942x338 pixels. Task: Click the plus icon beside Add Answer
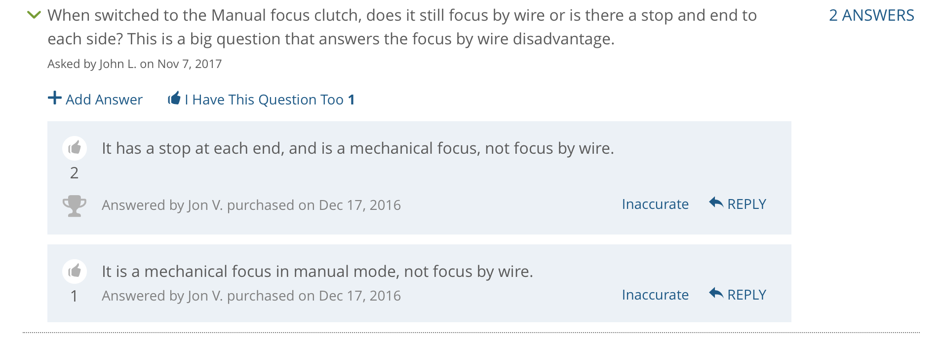tap(55, 98)
